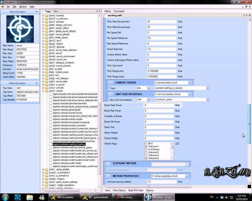Select objects\vehicles\wraith\wraith tag
The height and width of the screenshot is (201, 252).
click(x=67, y=163)
